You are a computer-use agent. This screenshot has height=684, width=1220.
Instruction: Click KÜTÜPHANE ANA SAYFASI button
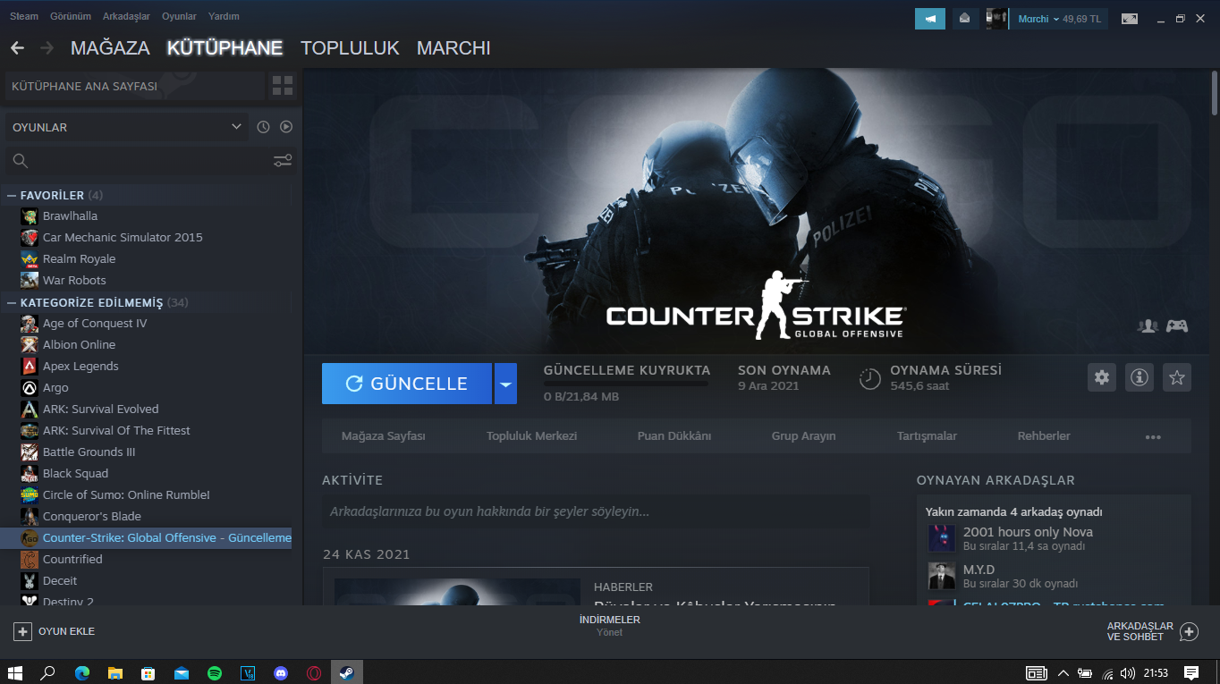point(135,86)
